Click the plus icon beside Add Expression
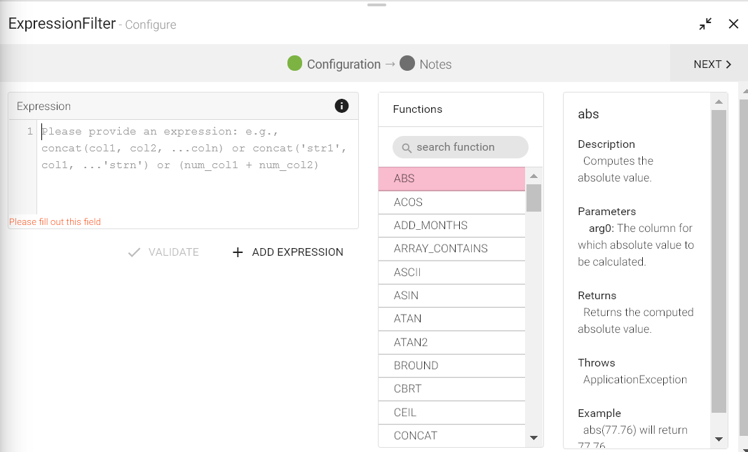 [x=238, y=252]
